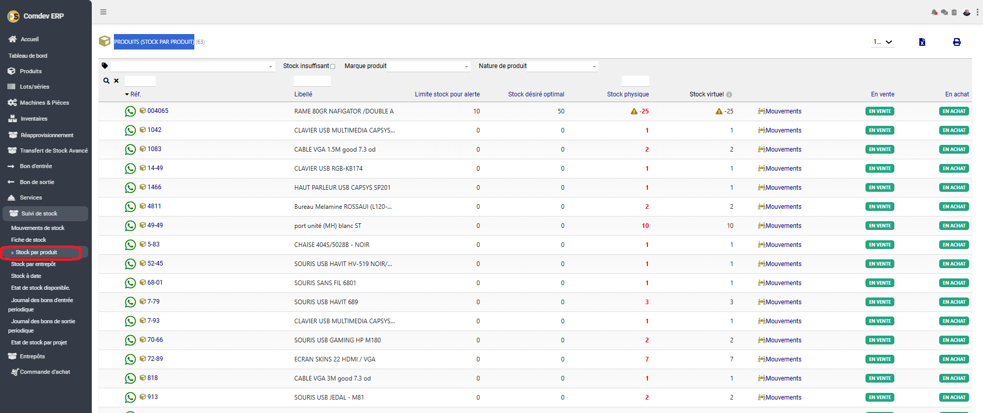Open Fiche de stock submenu
983x413 pixels.
coord(28,240)
